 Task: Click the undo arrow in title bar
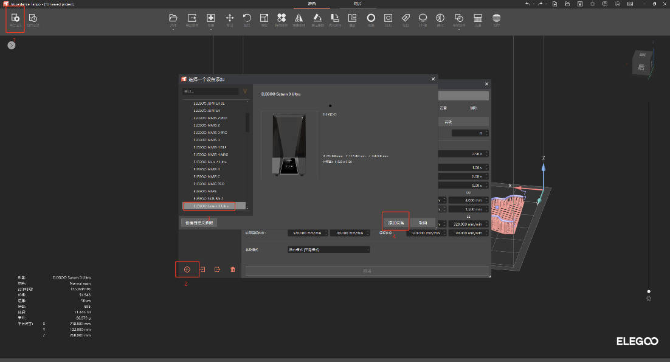point(527,4)
